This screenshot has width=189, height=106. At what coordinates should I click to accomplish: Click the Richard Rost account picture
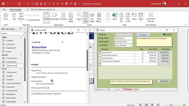click(164, 4)
